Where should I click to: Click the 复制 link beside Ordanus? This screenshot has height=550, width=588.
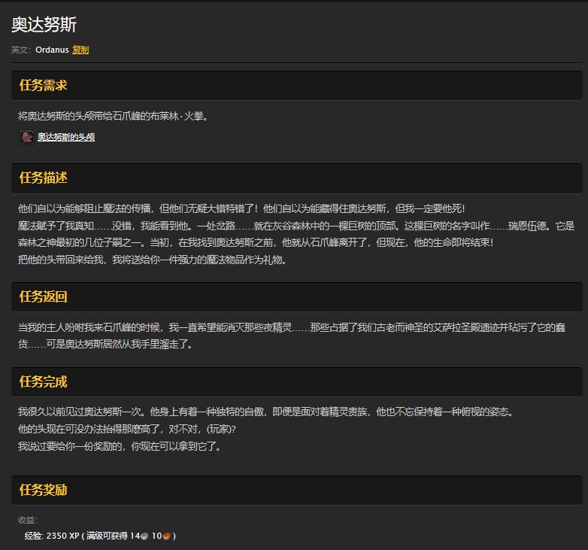point(80,50)
